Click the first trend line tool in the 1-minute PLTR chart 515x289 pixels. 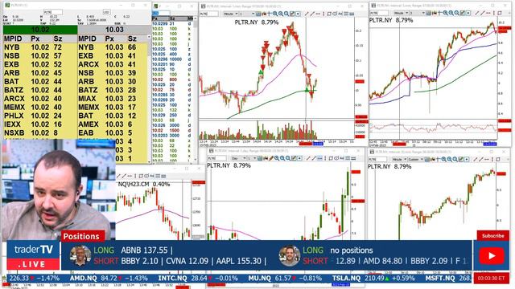pos(307,14)
